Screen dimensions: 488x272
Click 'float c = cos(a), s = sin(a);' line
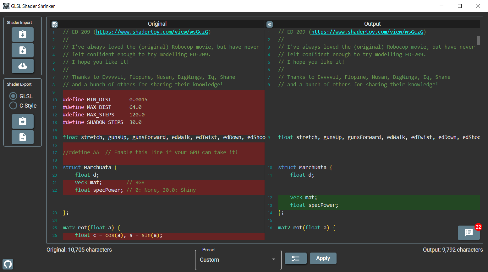(x=119, y=235)
